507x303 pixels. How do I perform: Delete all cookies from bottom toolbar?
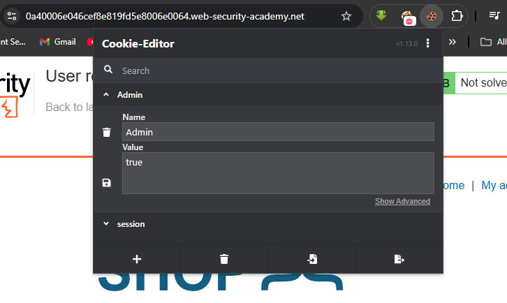click(224, 259)
